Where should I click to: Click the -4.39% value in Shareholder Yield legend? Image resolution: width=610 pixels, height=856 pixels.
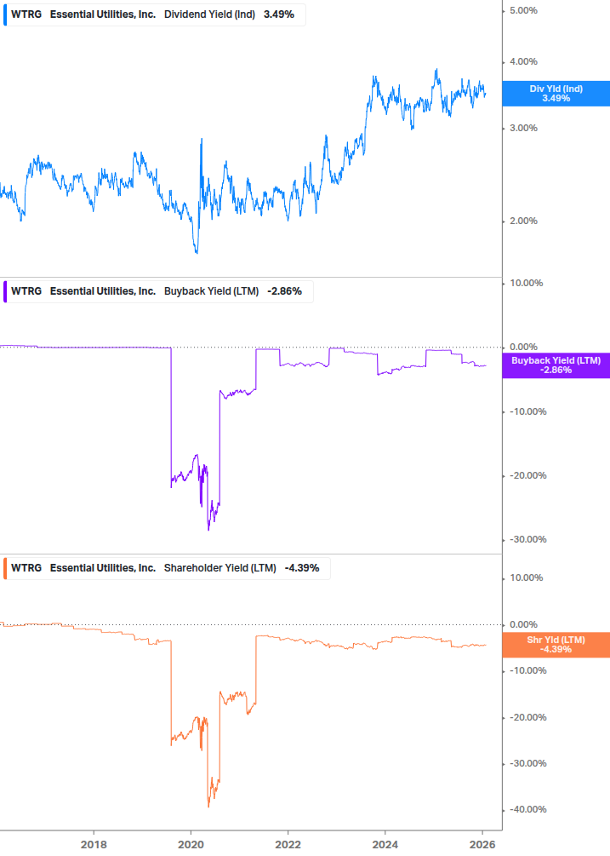302,568
